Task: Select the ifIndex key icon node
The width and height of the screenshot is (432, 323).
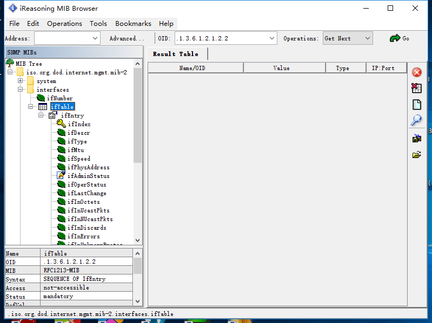Action: click(61, 124)
